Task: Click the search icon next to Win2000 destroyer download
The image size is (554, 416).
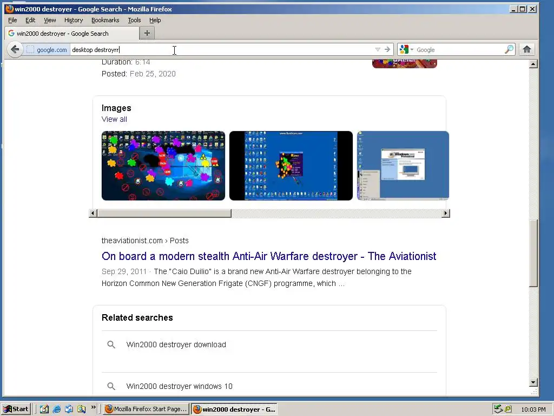Action: point(111,344)
